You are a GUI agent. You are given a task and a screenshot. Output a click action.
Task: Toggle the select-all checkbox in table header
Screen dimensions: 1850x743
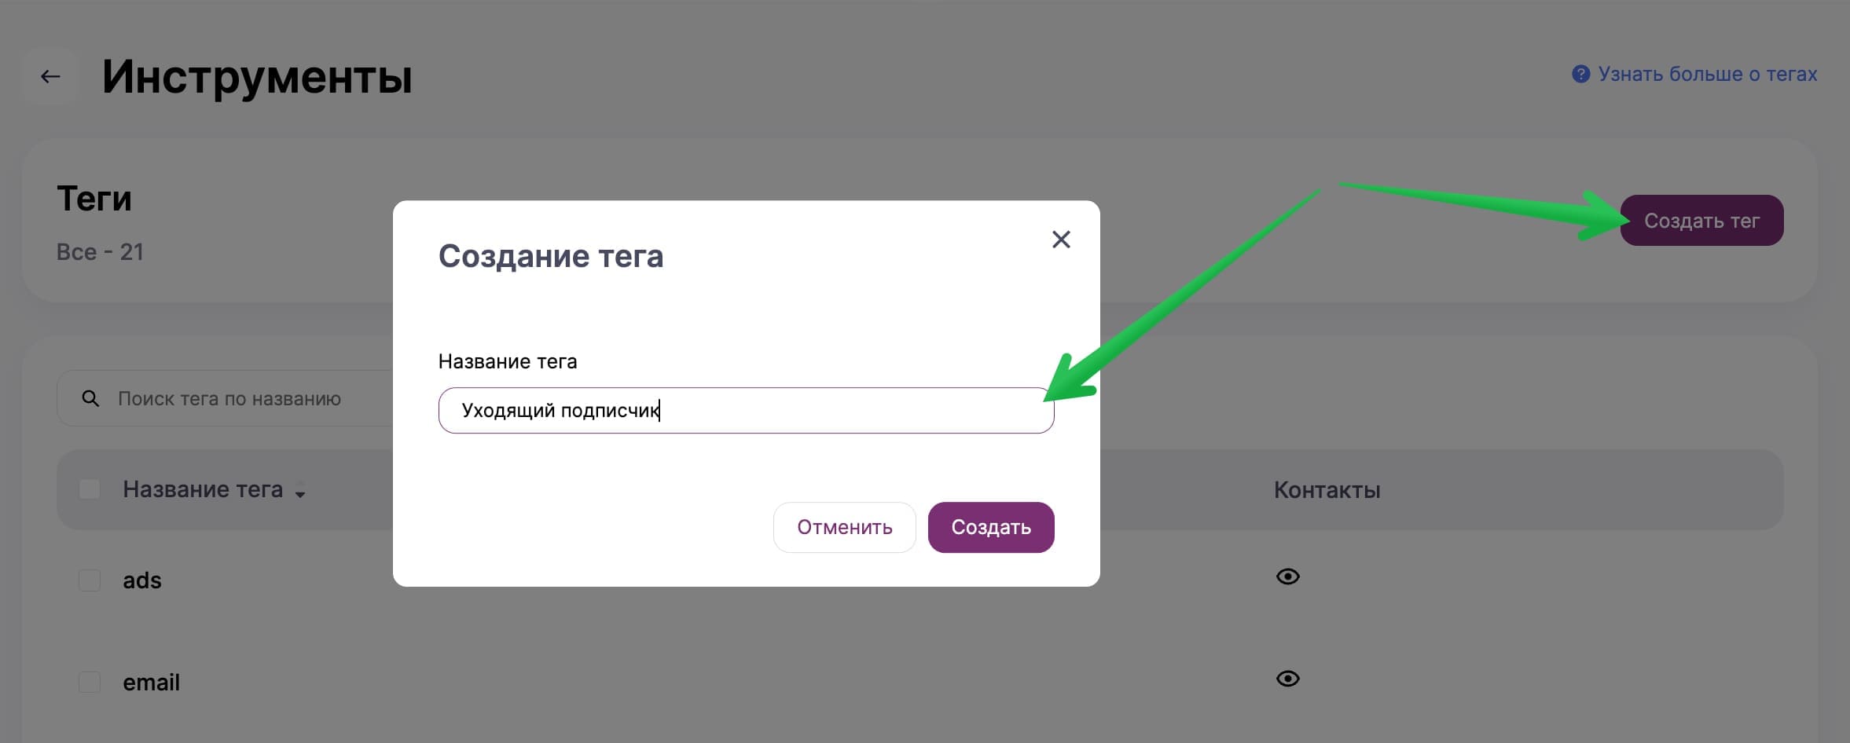[90, 489]
